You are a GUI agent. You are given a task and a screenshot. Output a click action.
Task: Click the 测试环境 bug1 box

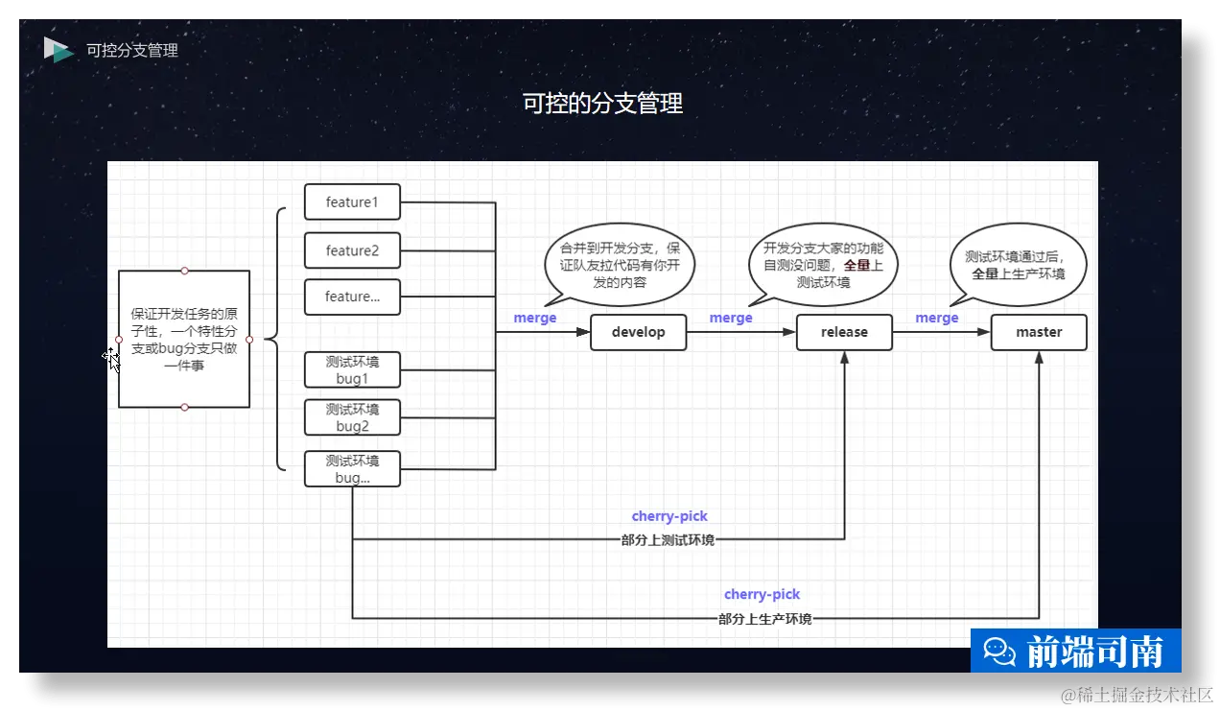click(352, 370)
